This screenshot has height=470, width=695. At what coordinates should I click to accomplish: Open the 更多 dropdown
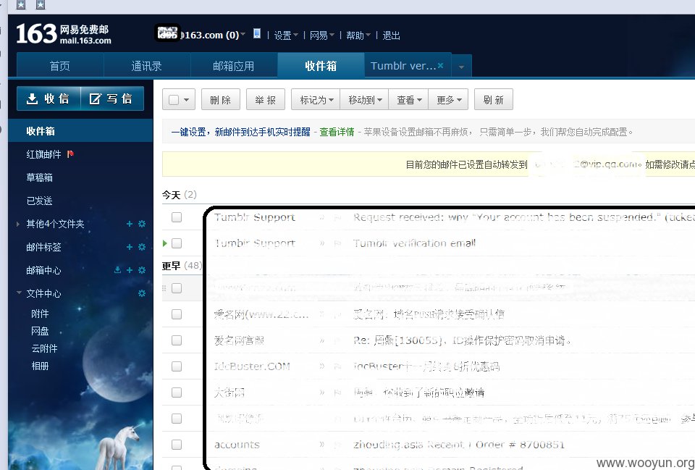point(448,100)
